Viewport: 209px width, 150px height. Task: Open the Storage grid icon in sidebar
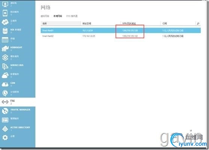pos(5,40)
